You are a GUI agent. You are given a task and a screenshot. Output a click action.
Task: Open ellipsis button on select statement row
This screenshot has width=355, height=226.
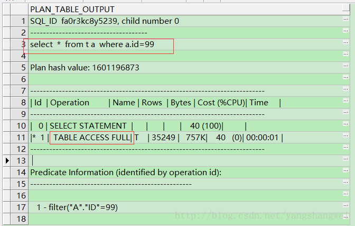click(x=344, y=44)
